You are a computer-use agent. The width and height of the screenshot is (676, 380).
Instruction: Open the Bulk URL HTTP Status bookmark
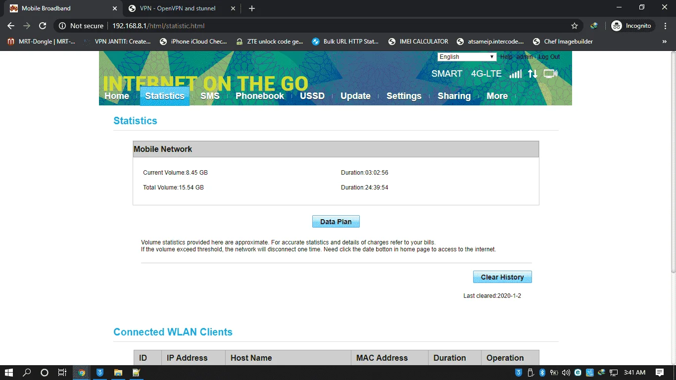click(345, 42)
